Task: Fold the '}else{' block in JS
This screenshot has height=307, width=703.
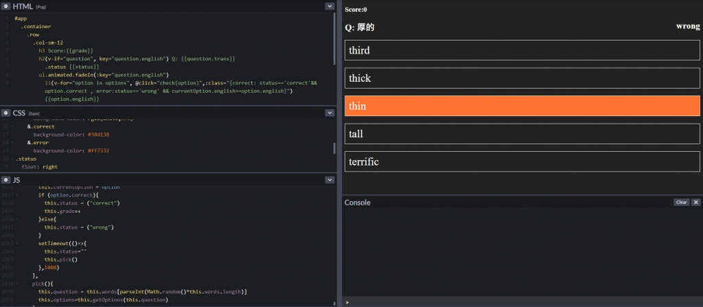Action: [17, 219]
